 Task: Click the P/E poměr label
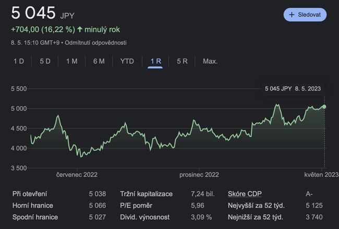pos(137,205)
